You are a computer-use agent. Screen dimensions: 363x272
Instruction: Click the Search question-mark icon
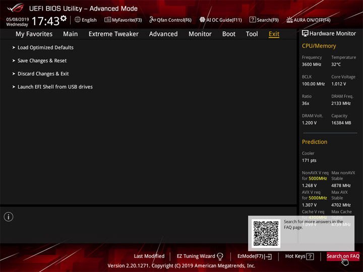[253, 20]
